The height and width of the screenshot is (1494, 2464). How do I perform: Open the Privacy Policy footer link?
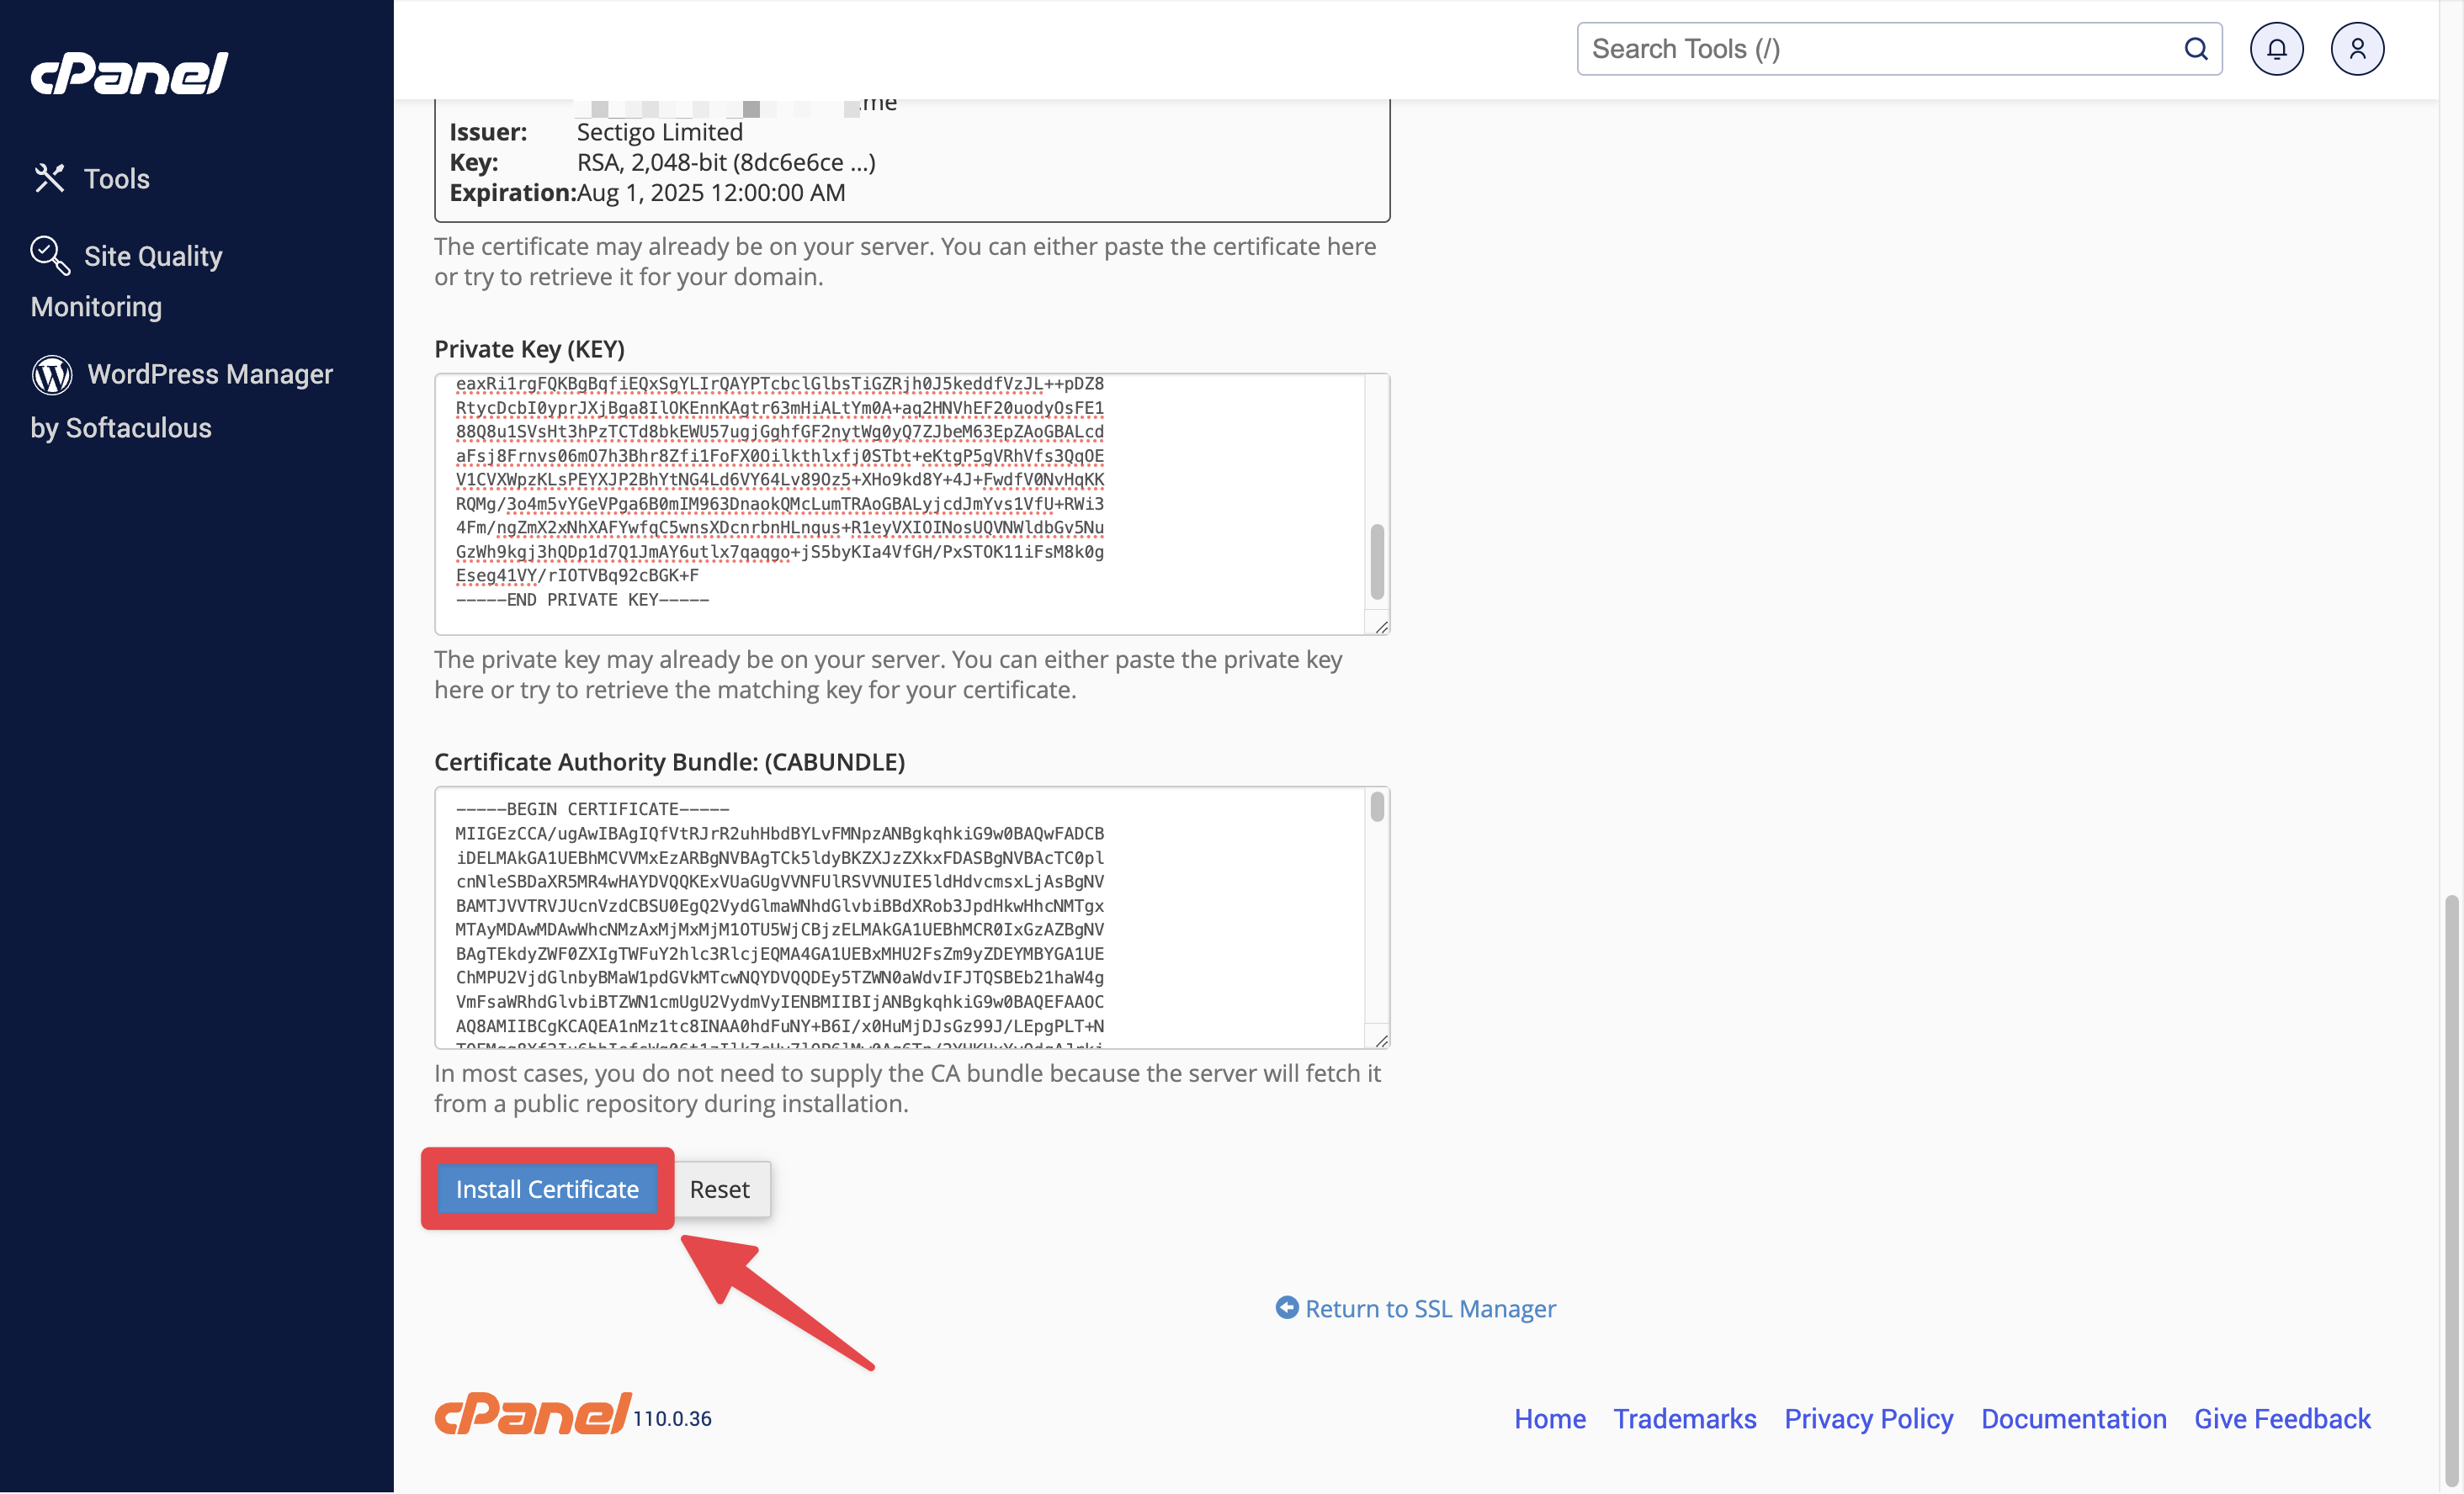1868,1418
